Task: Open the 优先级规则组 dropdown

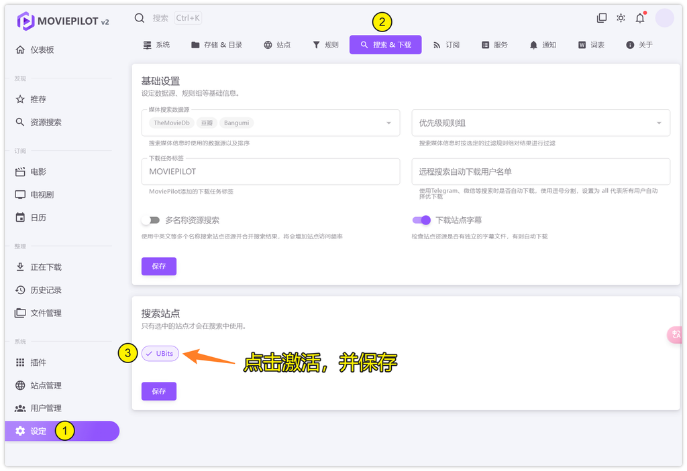Action: (659, 123)
